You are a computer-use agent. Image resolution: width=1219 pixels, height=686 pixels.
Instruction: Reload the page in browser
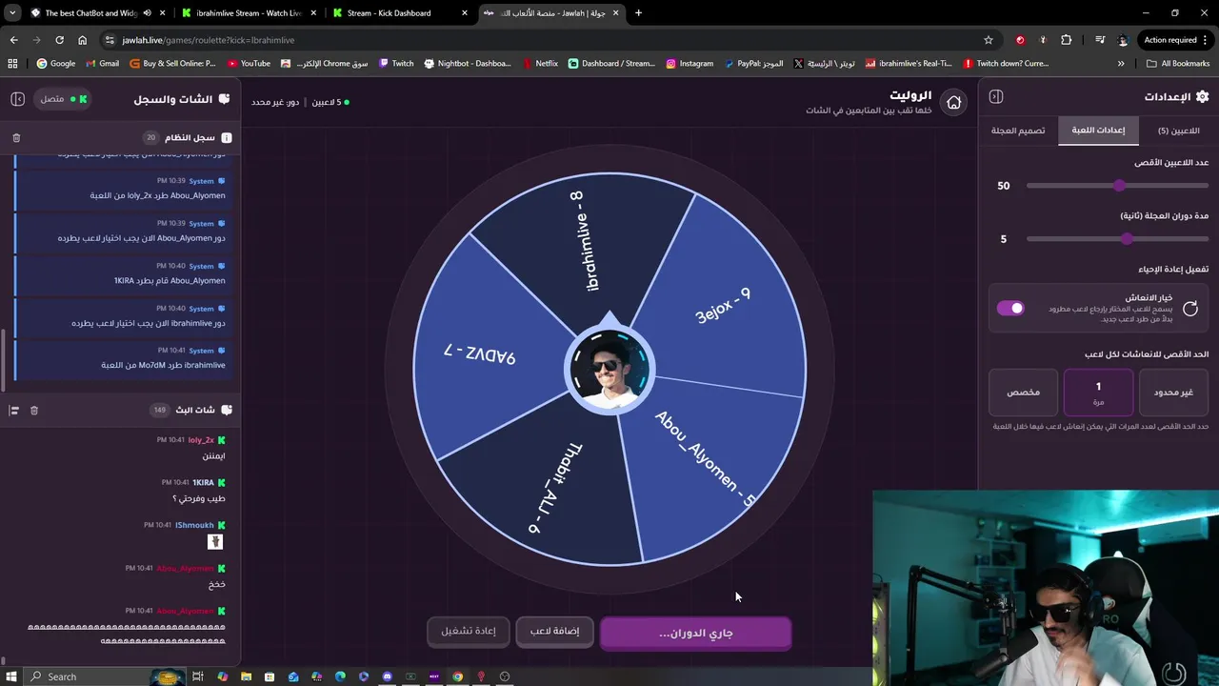pos(59,40)
